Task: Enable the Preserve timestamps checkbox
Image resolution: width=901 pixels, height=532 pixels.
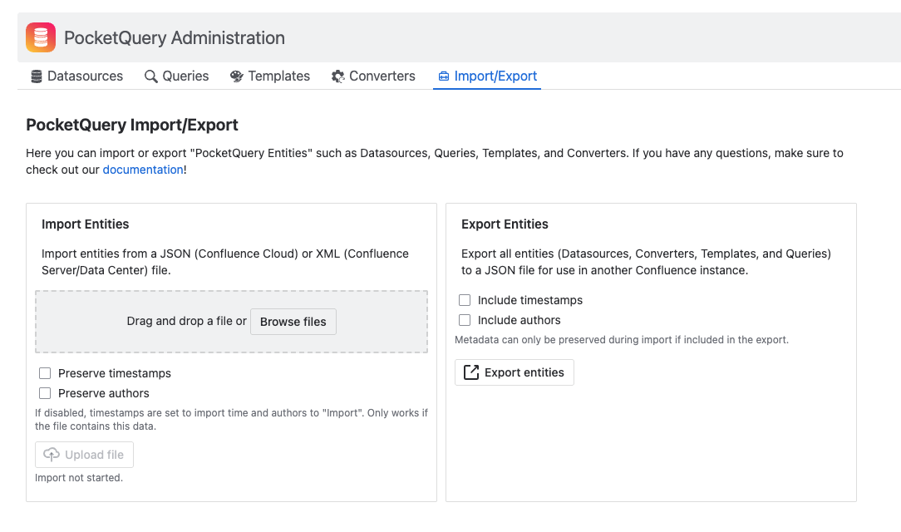Action: pos(45,373)
